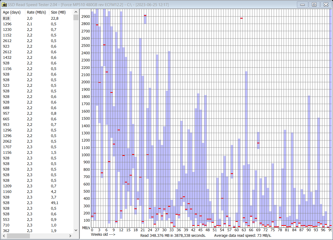
Task: Click the 2900 label on the chart's speed axis
Action: coord(86,16)
